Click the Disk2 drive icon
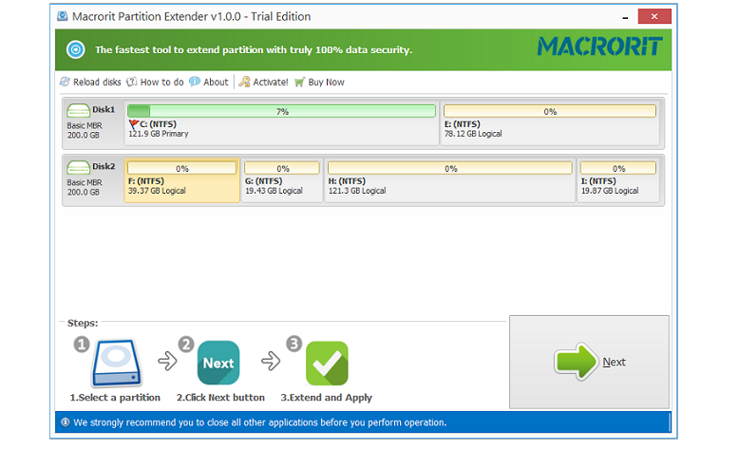 tap(78, 168)
